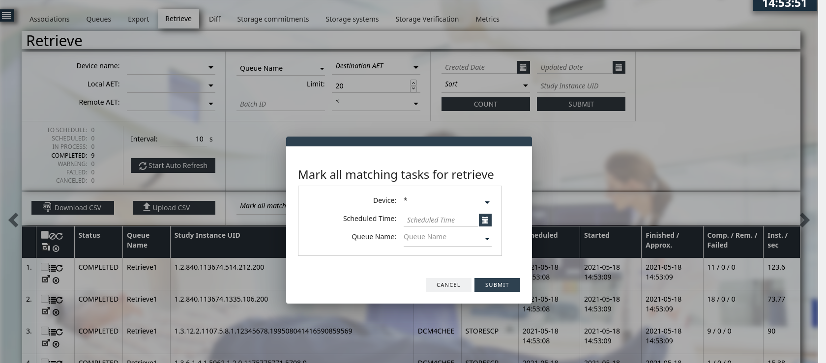The width and height of the screenshot is (826, 363).
Task: Click the mark-for-retrieve icon in row 2
Action: tap(46, 311)
